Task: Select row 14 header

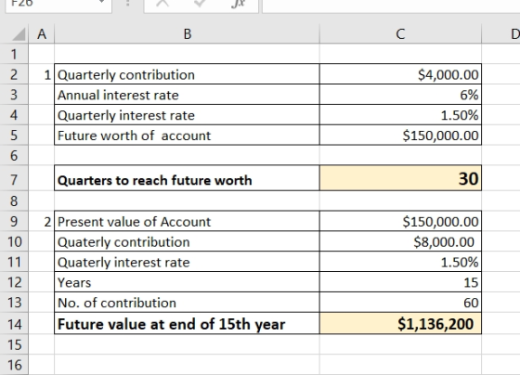Action: point(14,324)
